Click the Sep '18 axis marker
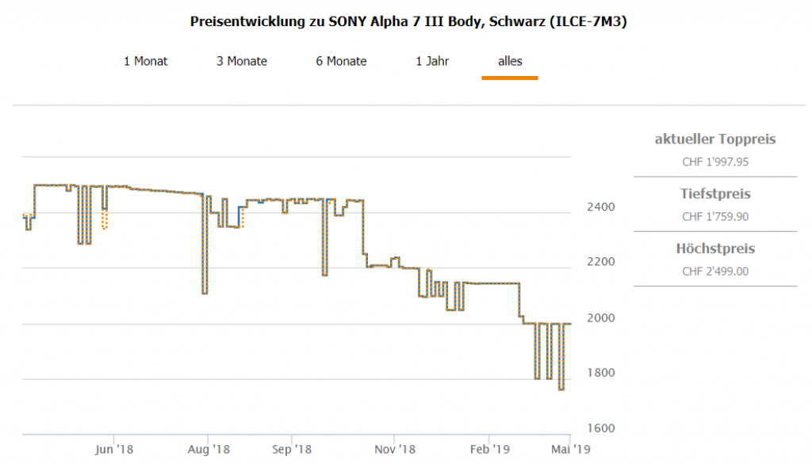 tap(292, 449)
